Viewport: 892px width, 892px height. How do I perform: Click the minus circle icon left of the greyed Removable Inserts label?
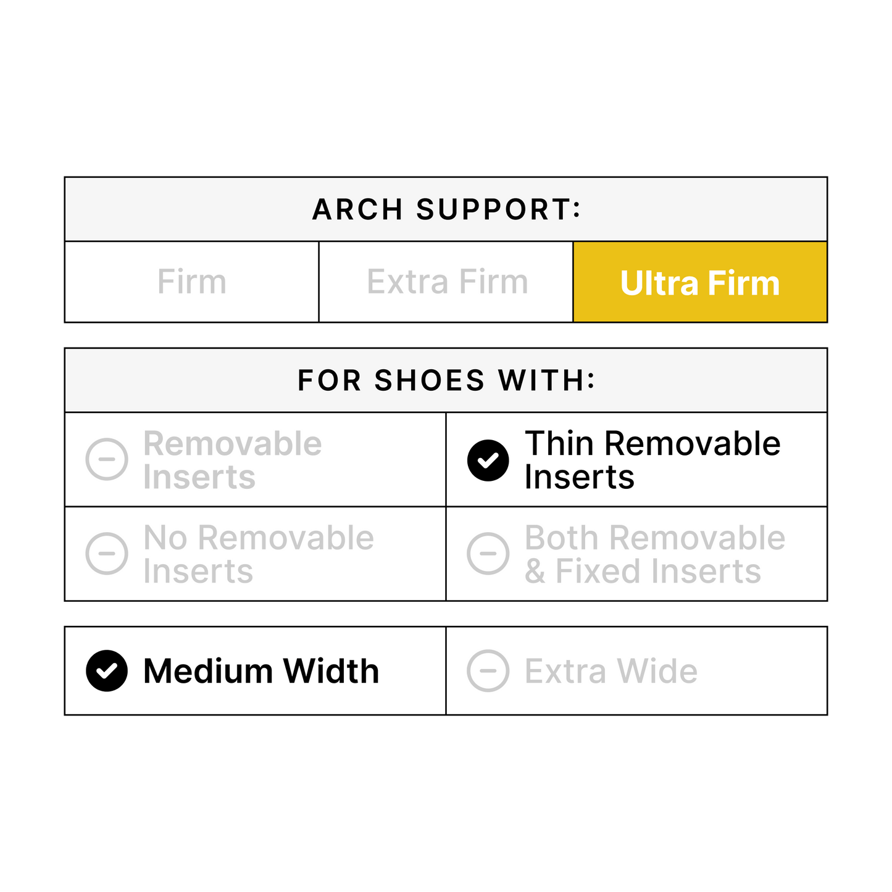point(107,460)
